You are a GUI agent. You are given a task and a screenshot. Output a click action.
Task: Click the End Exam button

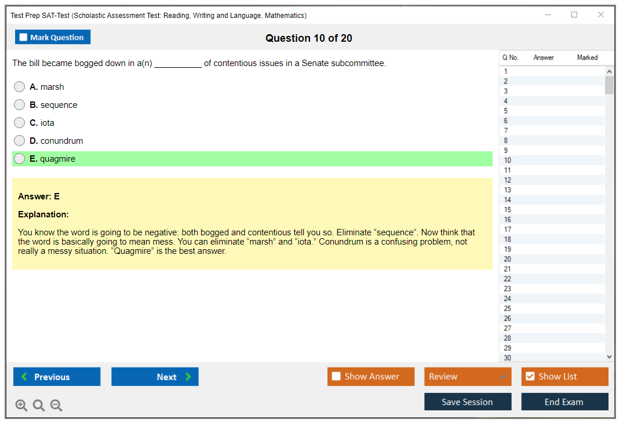pos(564,402)
